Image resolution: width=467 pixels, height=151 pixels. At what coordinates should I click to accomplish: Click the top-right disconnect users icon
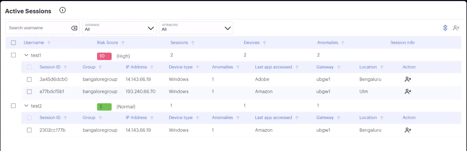(x=456, y=28)
